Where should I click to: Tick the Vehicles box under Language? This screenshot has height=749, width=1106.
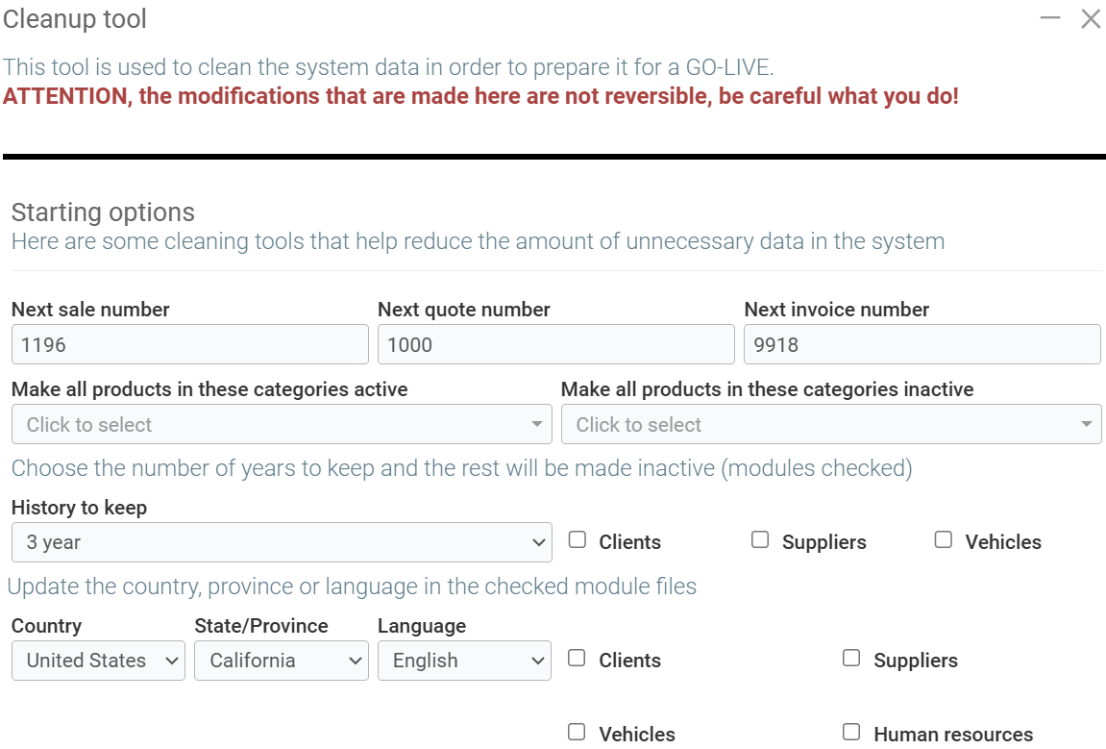pos(578,733)
